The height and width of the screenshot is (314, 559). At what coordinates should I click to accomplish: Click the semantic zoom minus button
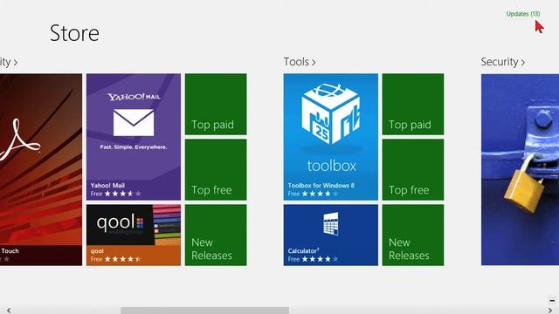pyautogui.click(x=552, y=300)
